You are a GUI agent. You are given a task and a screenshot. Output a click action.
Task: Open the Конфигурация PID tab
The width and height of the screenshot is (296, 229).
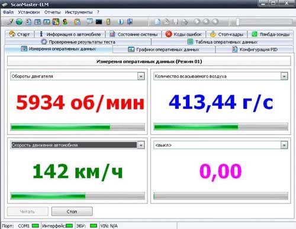pos(255,49)
